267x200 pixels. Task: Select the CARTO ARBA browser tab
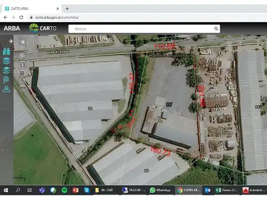32,9
